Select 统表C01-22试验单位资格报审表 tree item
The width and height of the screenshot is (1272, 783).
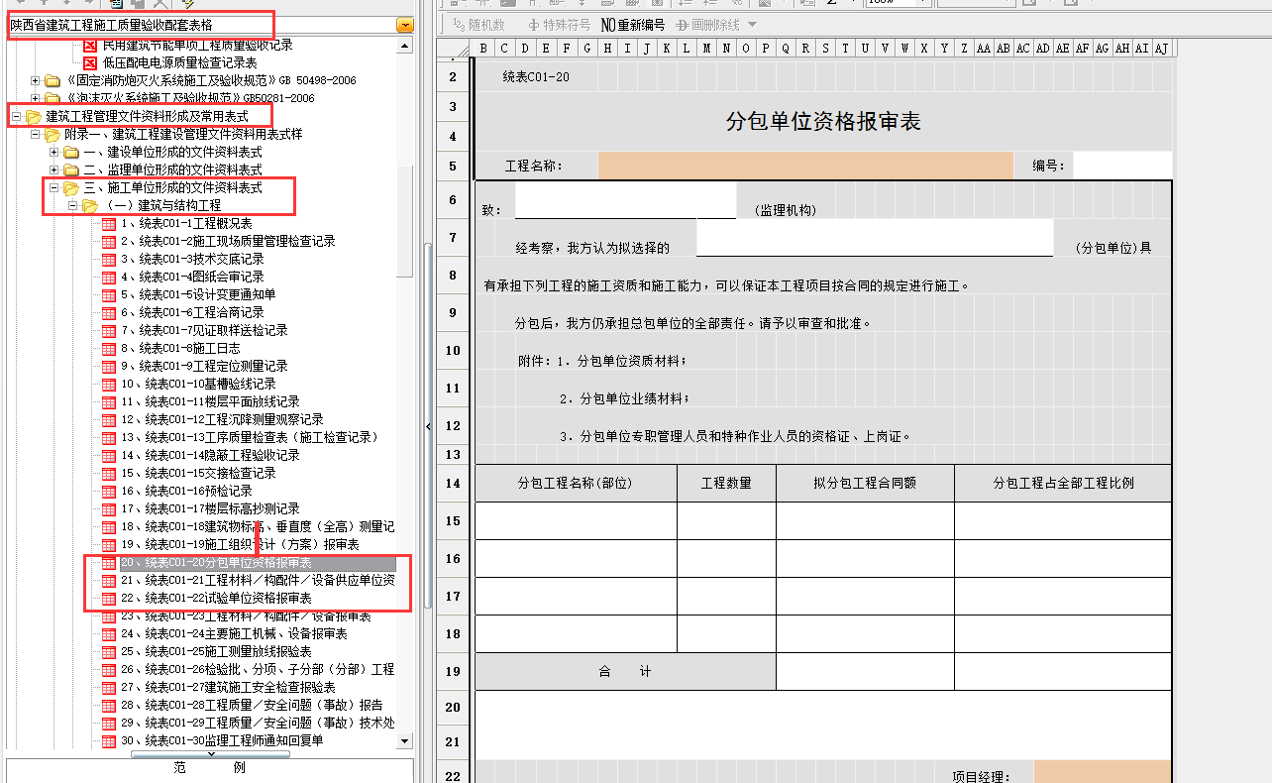click(228, 599)
